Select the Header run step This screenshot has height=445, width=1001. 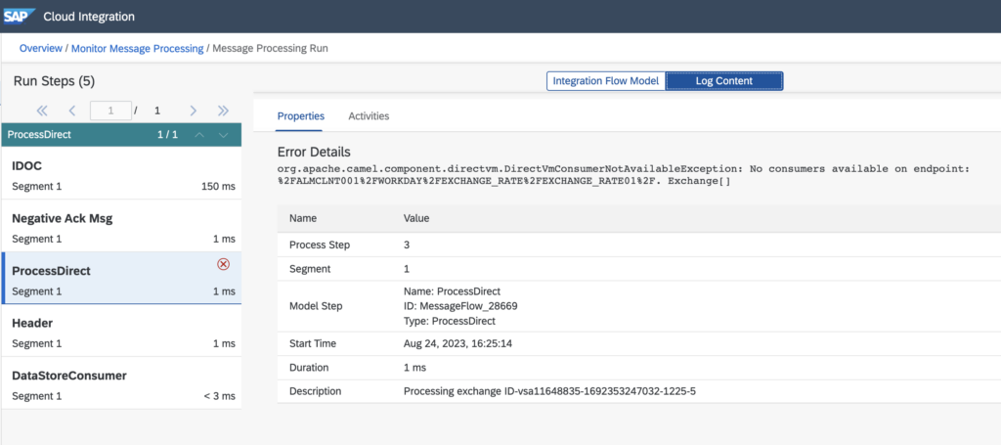coord(121,331)
